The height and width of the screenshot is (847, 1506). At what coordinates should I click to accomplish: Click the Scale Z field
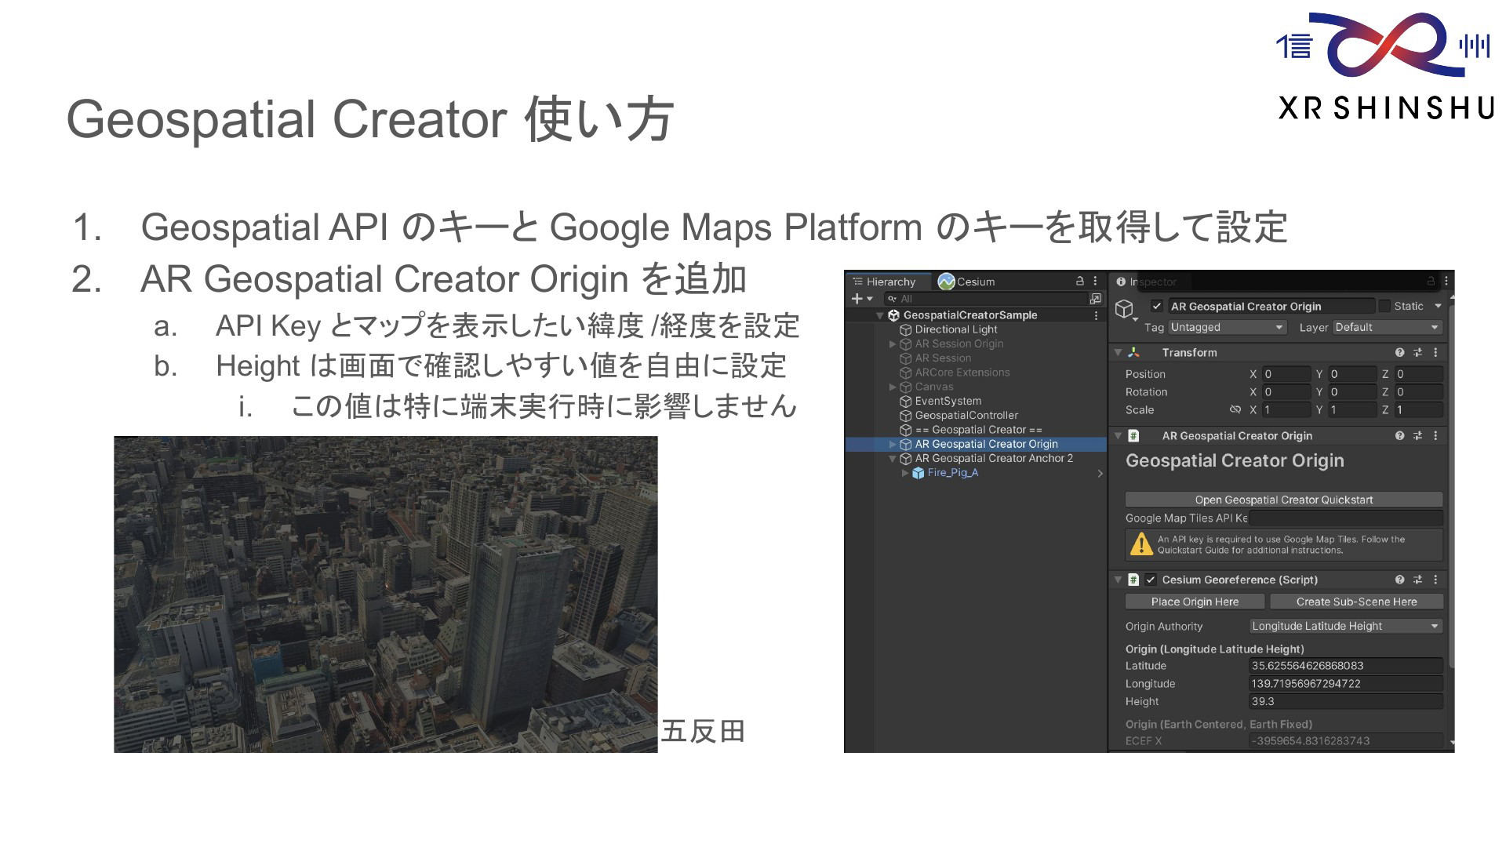tap(1419, 410)
